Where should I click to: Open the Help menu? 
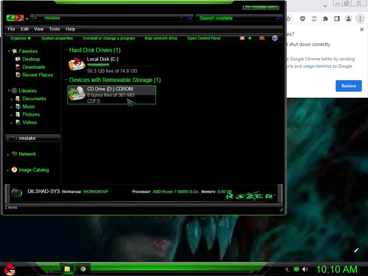tap(70, 29)
